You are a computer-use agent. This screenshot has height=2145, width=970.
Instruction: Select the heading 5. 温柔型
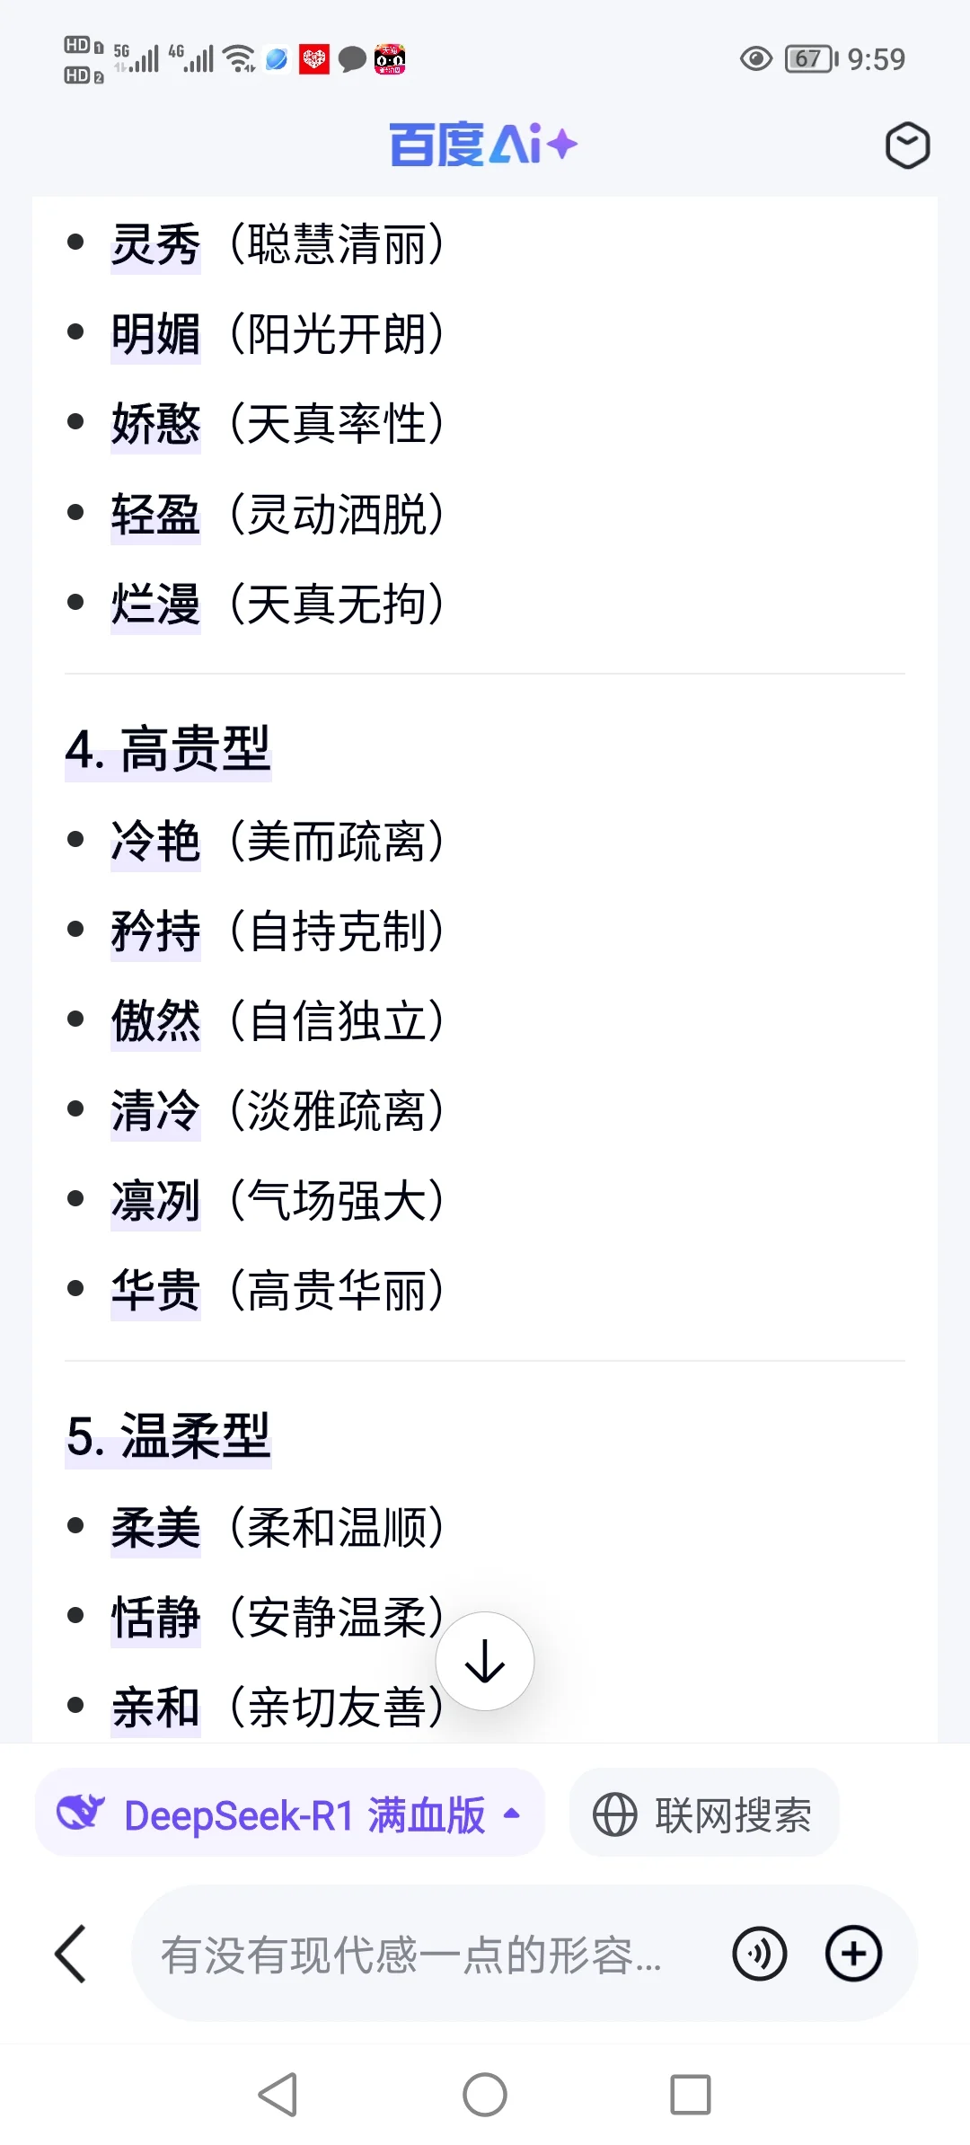tap(168, 1436)
